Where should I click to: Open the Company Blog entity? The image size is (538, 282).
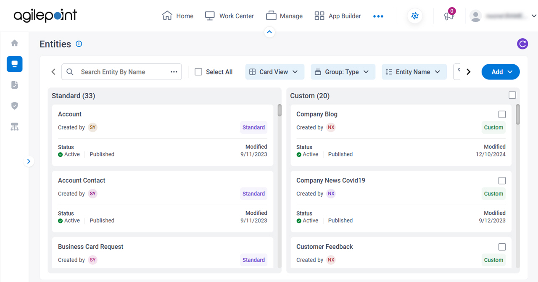[x=317, y=114]
